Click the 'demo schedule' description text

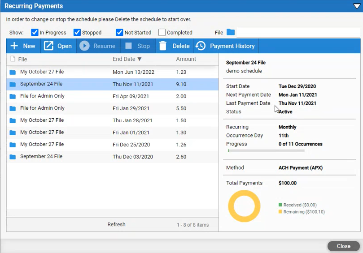pos(244,71)
